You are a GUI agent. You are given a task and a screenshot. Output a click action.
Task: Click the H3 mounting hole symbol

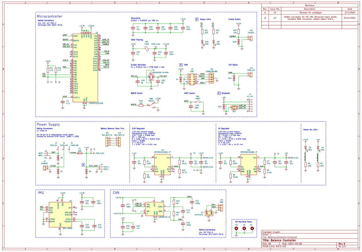tap(236, 228)
